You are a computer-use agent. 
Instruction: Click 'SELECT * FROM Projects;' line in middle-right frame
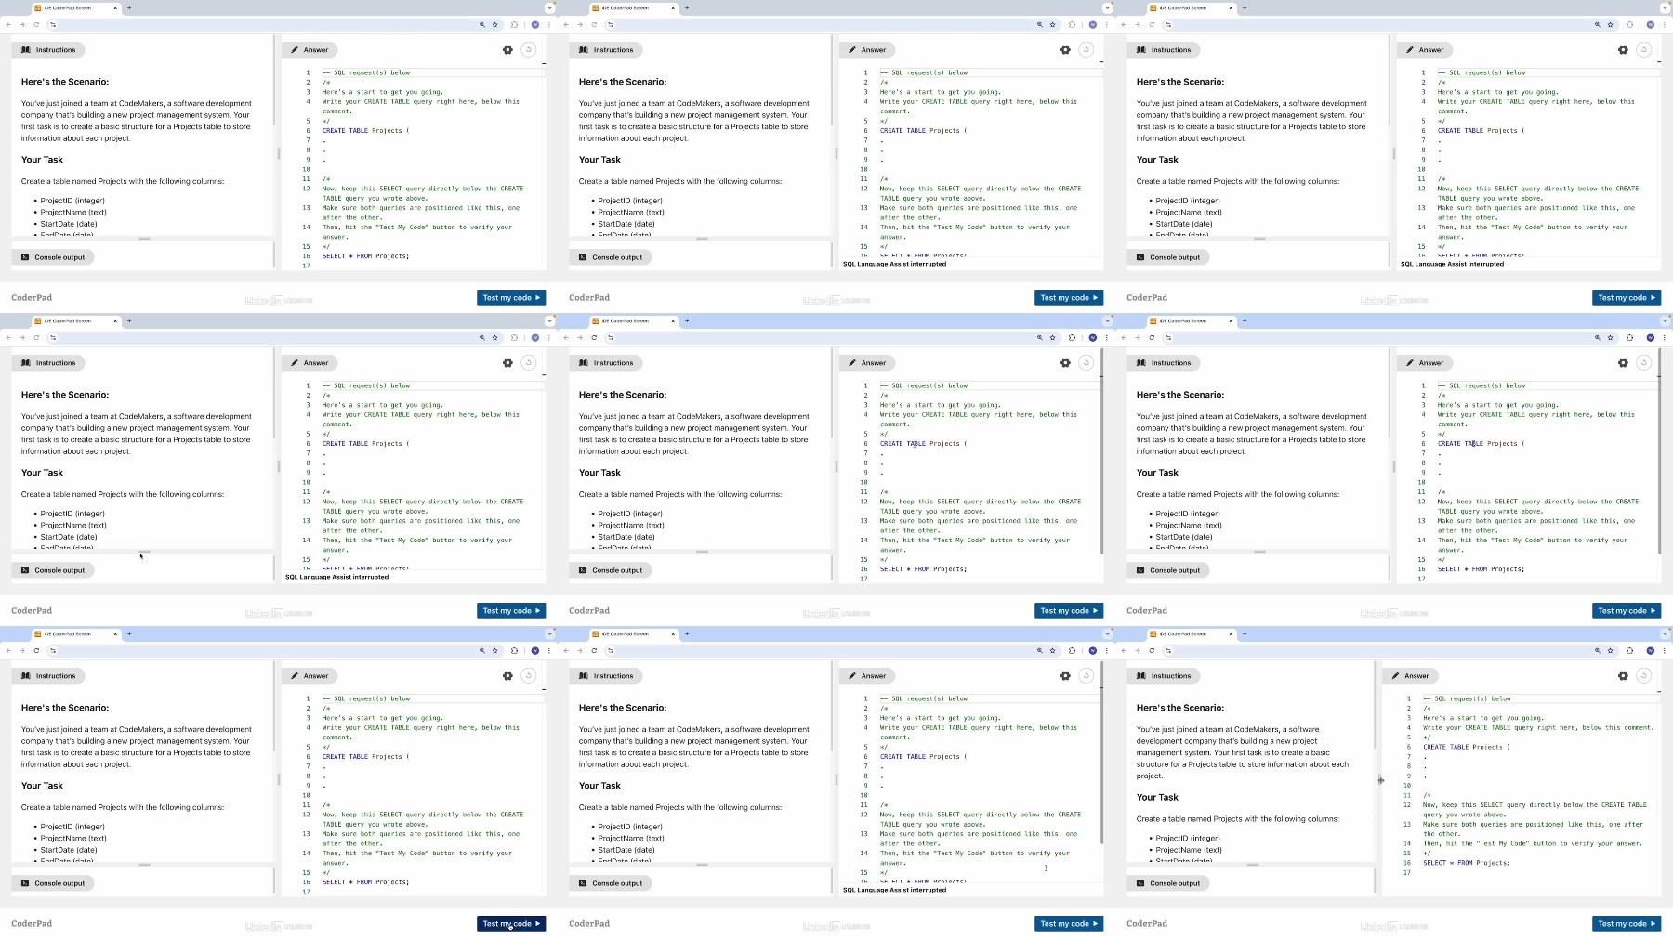1481,569
